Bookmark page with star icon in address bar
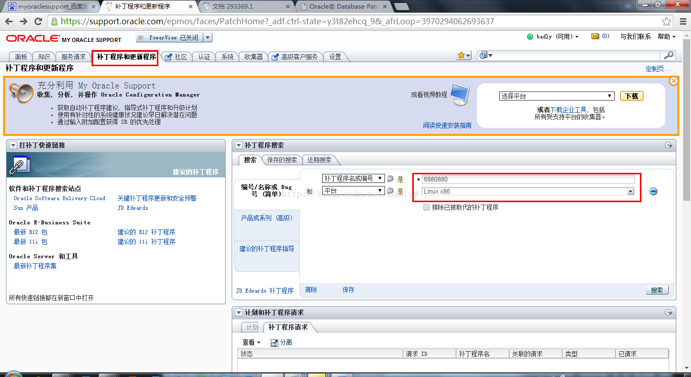Image resolution: width=691 pixels, height=377 pixels. pyautogui.click(x=667, y=22)
